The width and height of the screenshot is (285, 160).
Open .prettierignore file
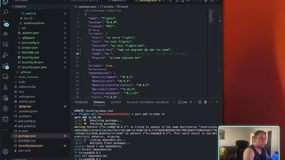(28, 112)
